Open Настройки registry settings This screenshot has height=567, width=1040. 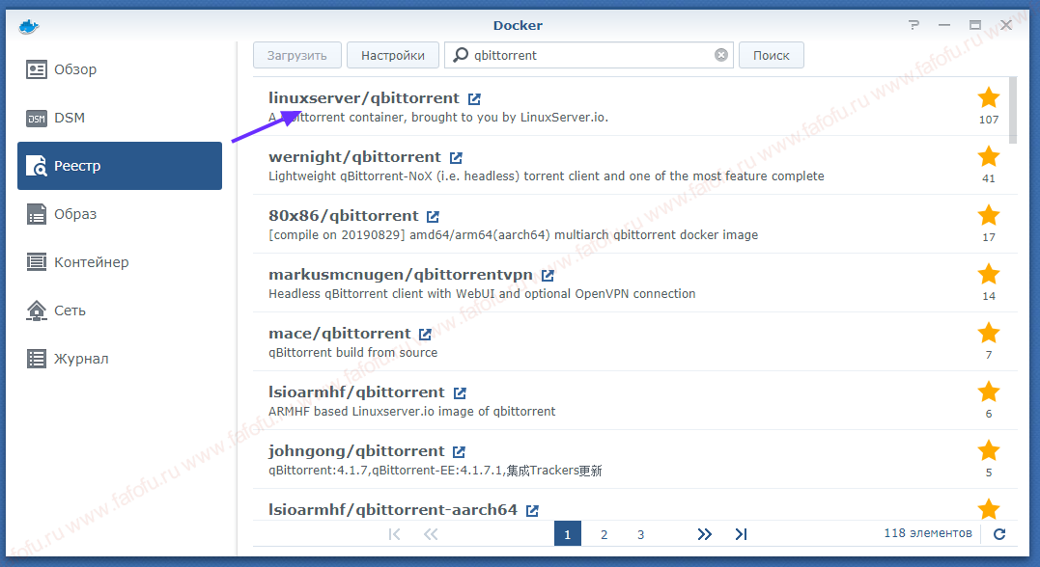point(393,55)
